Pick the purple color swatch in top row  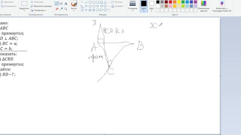195,2
